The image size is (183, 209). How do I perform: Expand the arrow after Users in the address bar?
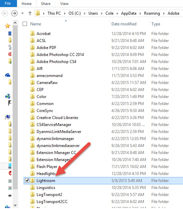(x=102, y=13)
